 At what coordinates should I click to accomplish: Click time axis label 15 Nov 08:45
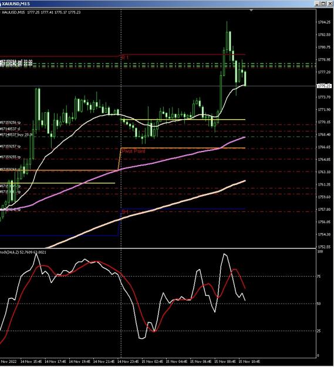click(x=225, y=362)
